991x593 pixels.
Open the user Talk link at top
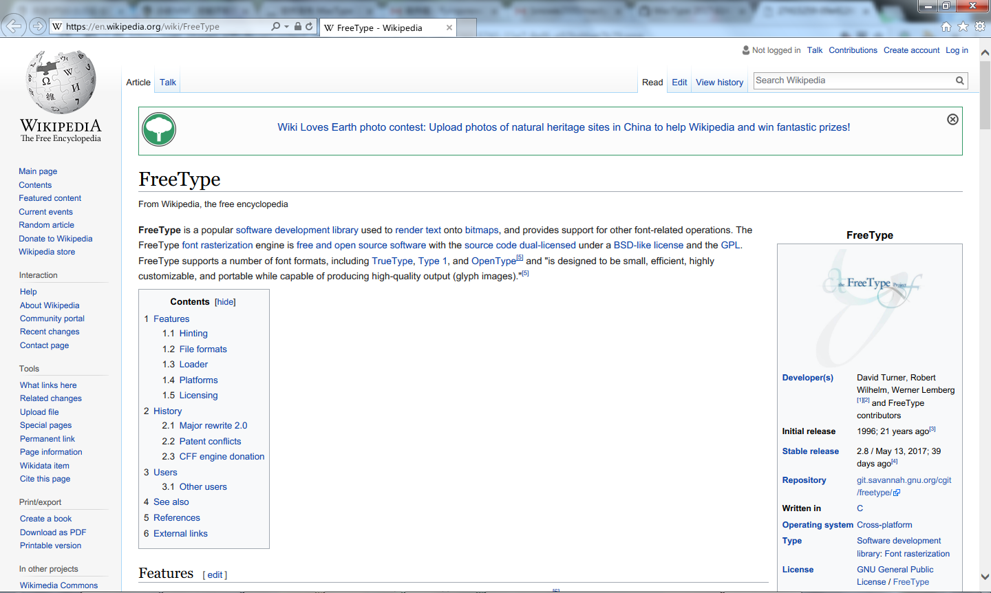(815, 50)
